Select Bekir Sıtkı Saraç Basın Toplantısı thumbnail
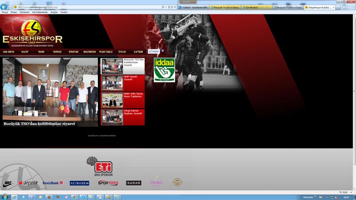This screenshot has height=200, width=356. tap(112, 100)
